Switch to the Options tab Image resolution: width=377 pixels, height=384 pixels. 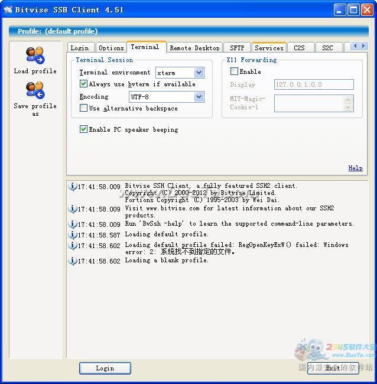pos(111,47)
